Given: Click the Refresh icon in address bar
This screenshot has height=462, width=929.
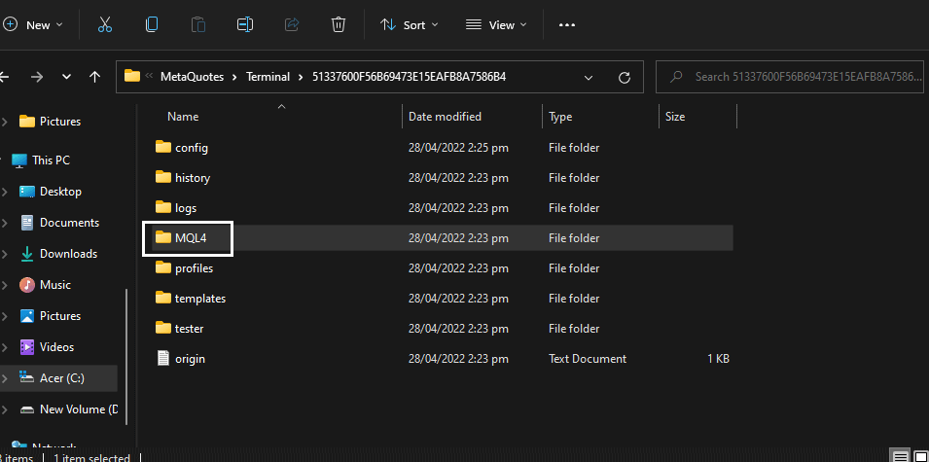Looking at the screenshot, I should point(624,77).
